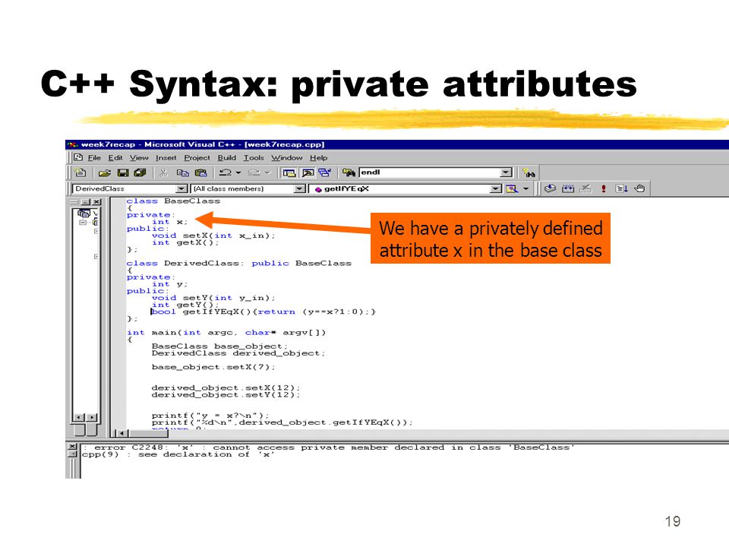Image resolution: width=729 pixels, height=547 pixels.
Task: Click the Search binoculars icon
Action: point(529,173)
